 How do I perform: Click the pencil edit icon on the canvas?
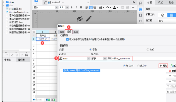click(89, 19)
